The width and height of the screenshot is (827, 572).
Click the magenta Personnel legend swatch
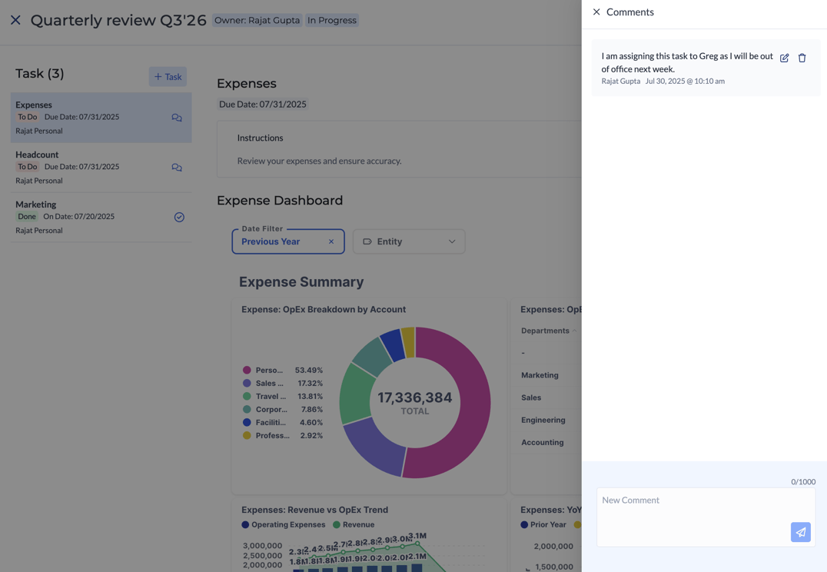[x=247, y=371]
